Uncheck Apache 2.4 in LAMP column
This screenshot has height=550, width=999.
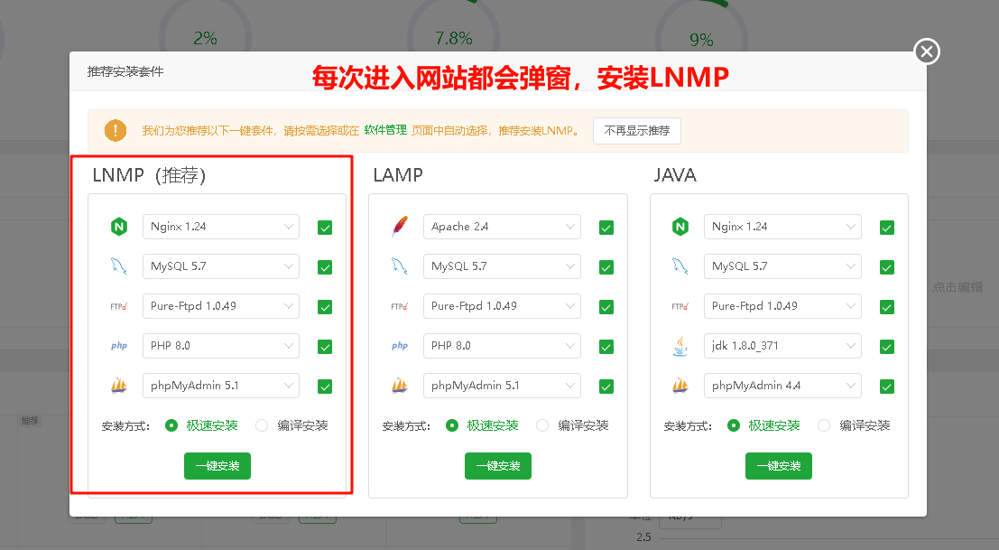(606, 228)
